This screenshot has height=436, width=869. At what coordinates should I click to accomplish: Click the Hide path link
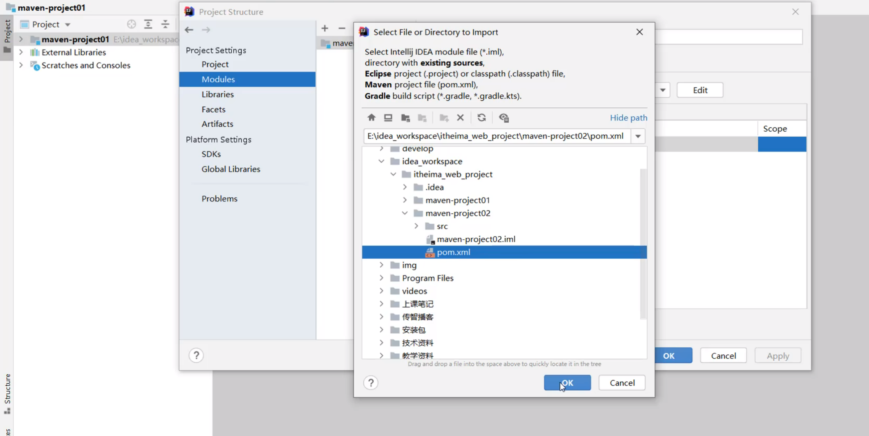click(628, 118)
